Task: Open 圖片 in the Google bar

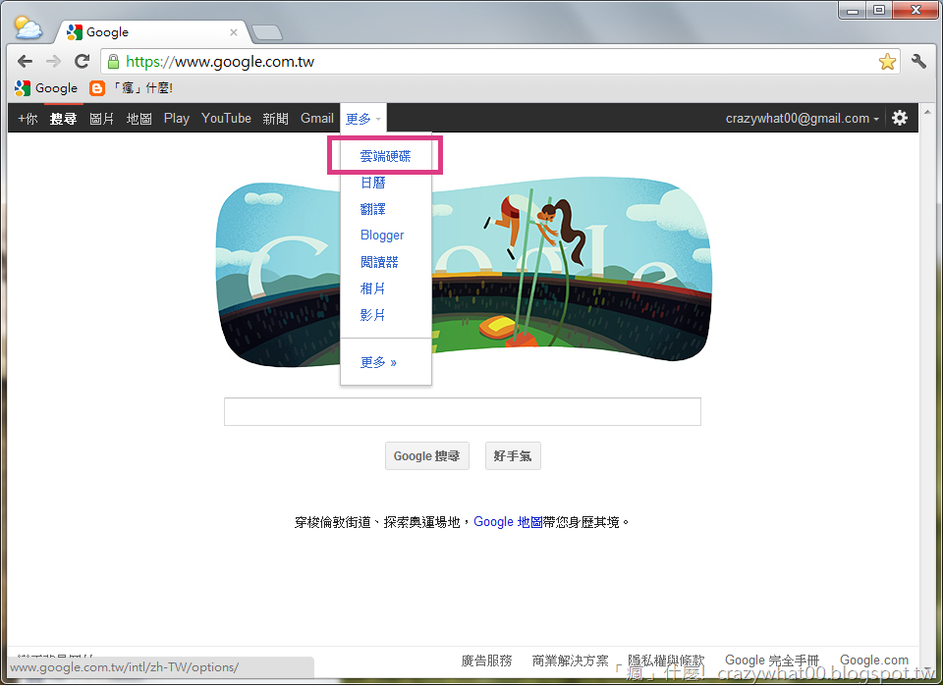Action: [x=101, y=119]
